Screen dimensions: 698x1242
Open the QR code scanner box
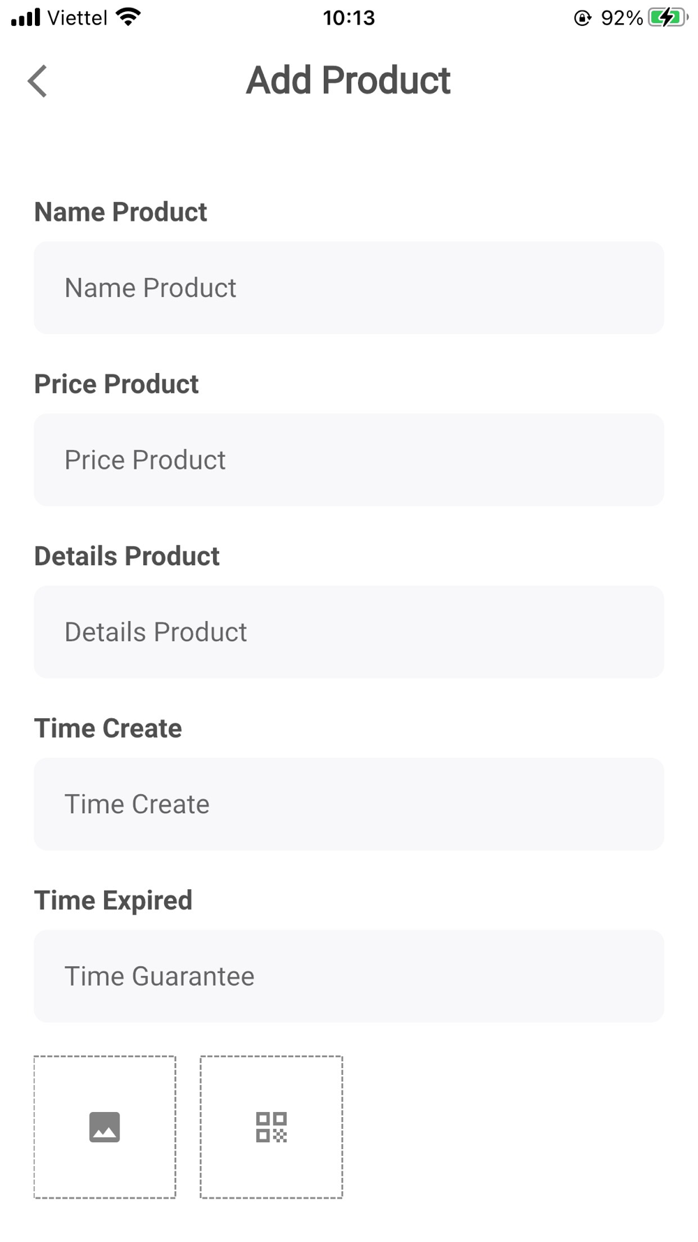click(x=272, y=1127)
